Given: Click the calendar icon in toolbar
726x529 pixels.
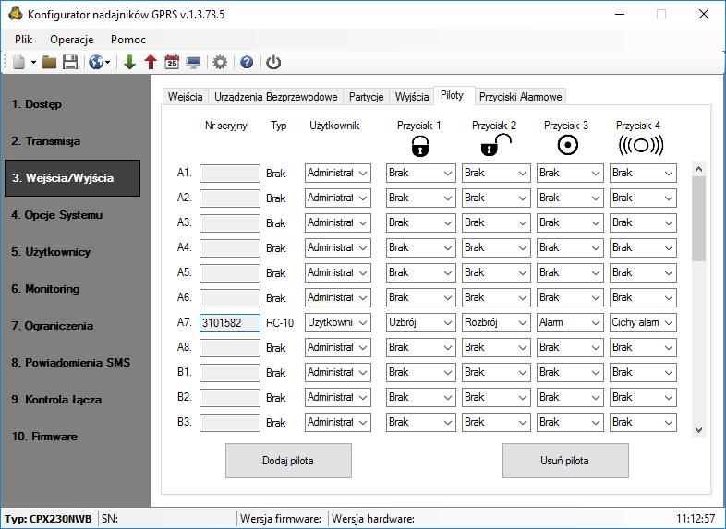Looking at the screenshot, I should coord(172,62).
